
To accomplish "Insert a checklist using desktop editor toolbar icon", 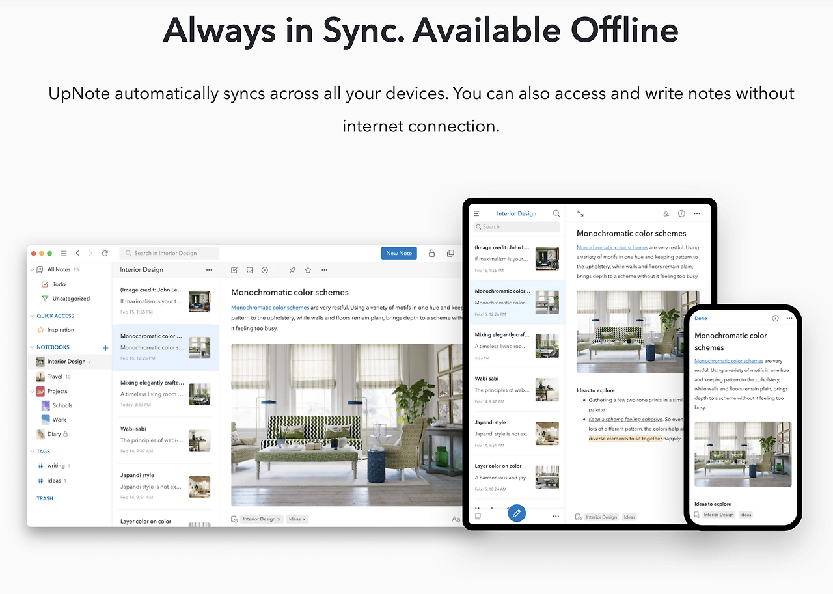I will (x=234, y=270).
